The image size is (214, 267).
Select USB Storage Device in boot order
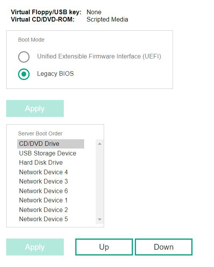coord(51,153)
